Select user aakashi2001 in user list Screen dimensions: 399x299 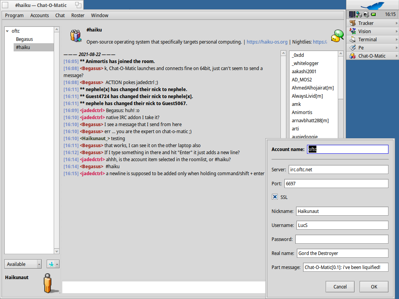coord(314,72)
